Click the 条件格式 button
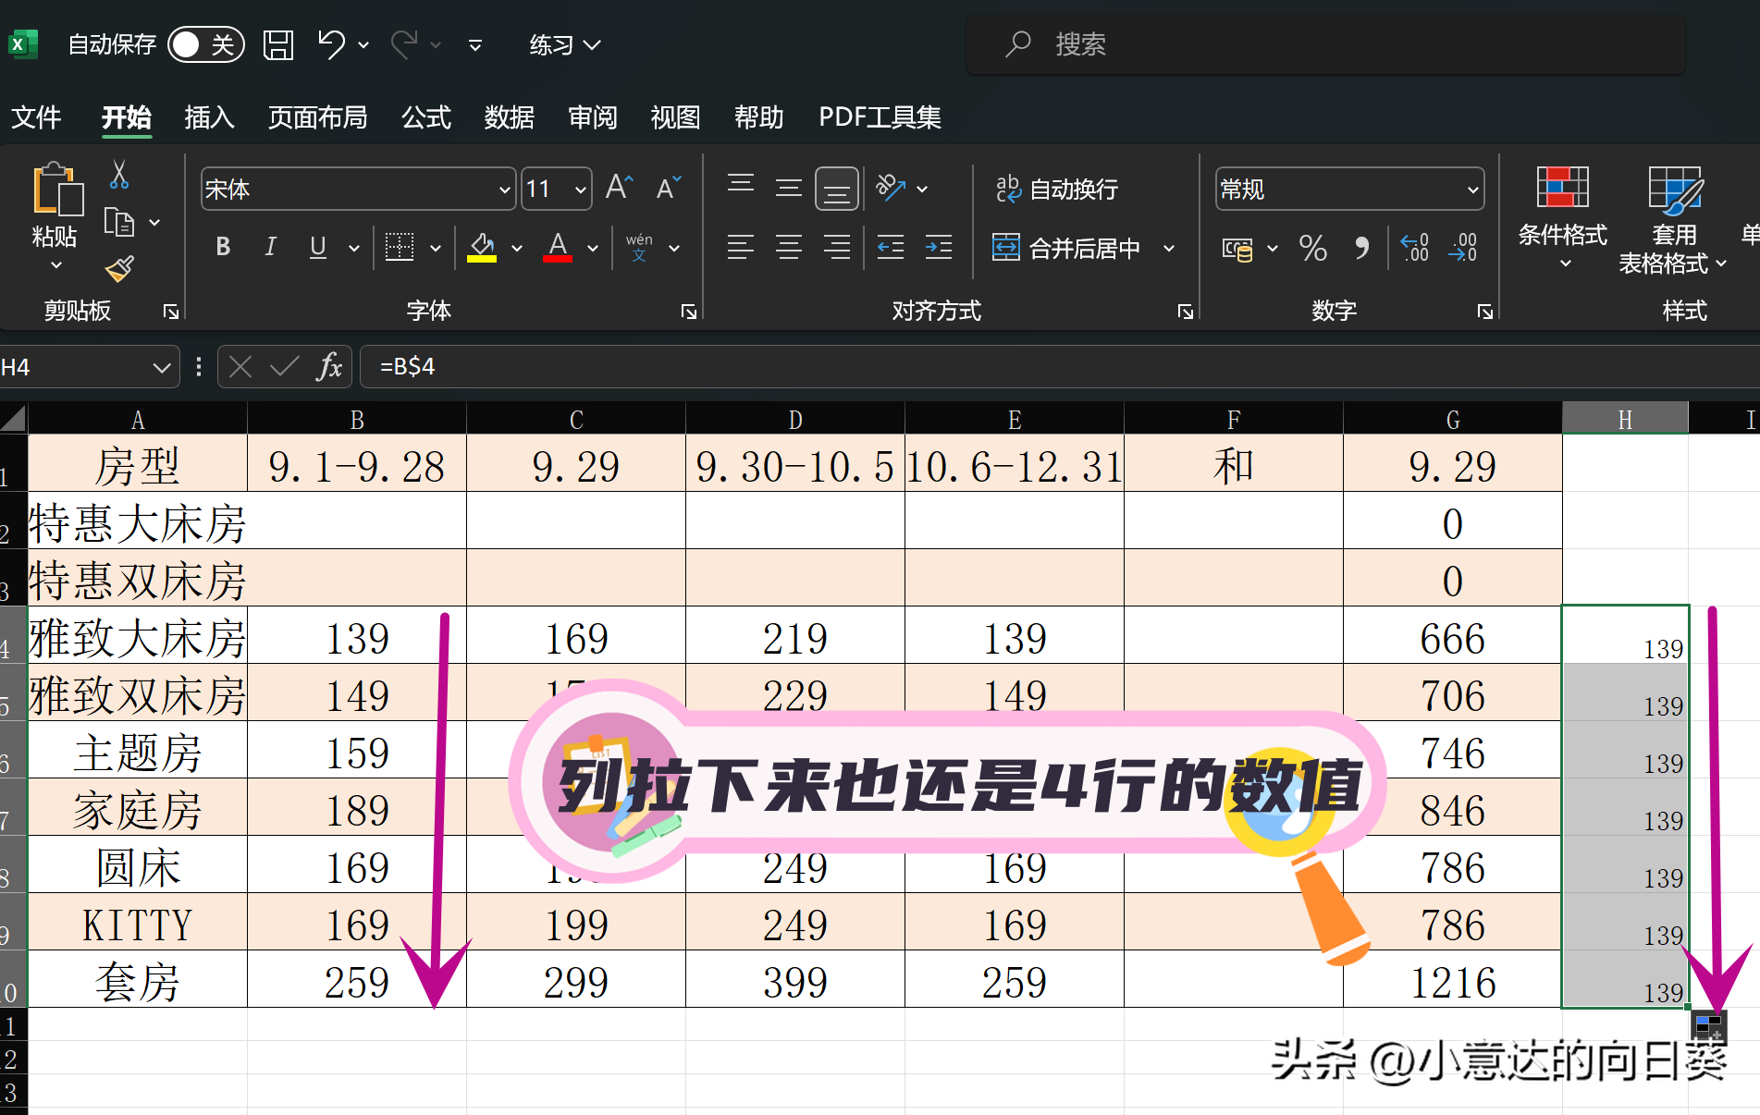Viewport: 1760px width, 1115px height. (x=1563, y=218)
